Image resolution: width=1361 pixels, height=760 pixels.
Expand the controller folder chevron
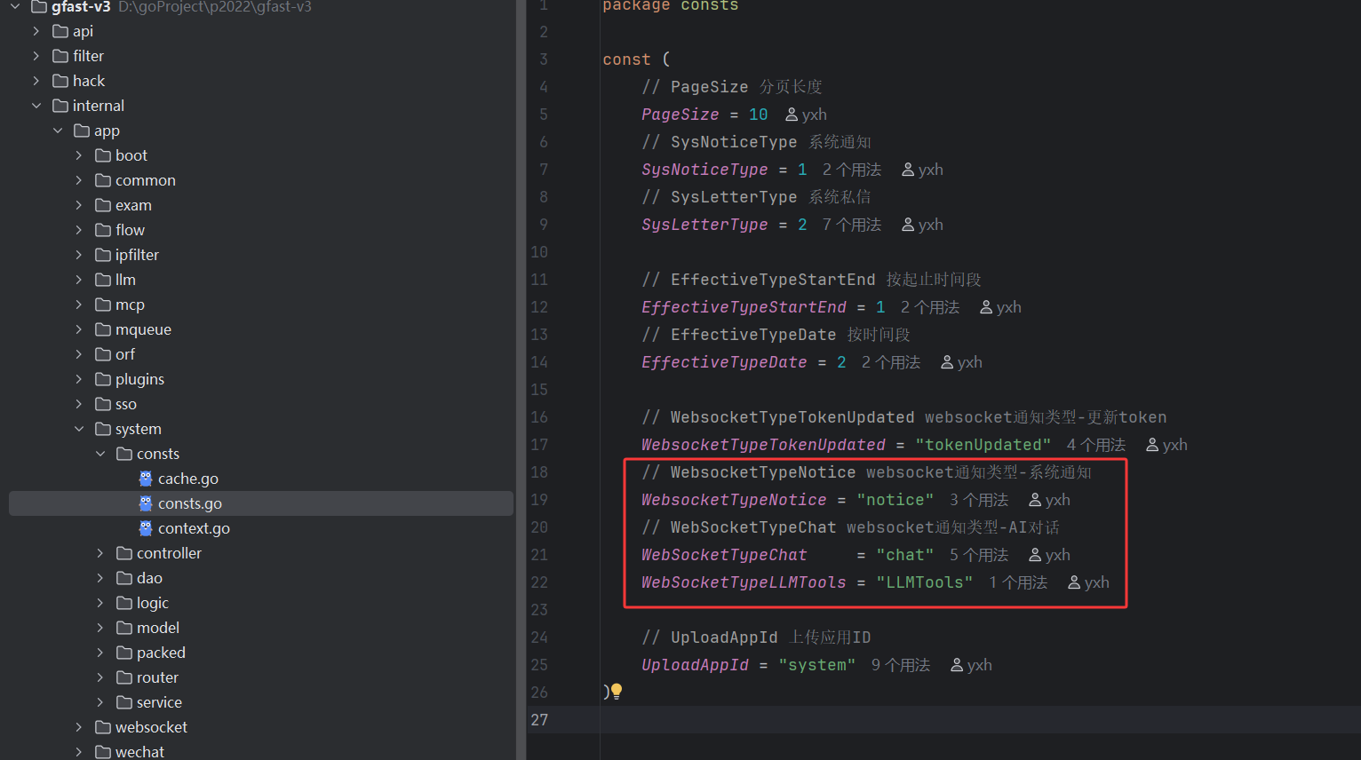click(100, 553)
